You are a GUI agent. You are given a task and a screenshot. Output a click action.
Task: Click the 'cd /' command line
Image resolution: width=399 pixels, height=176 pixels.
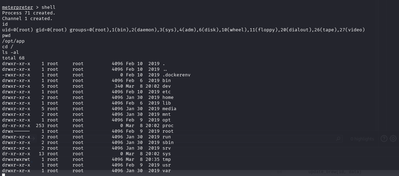pyautogui.click(x=8, y=46)
